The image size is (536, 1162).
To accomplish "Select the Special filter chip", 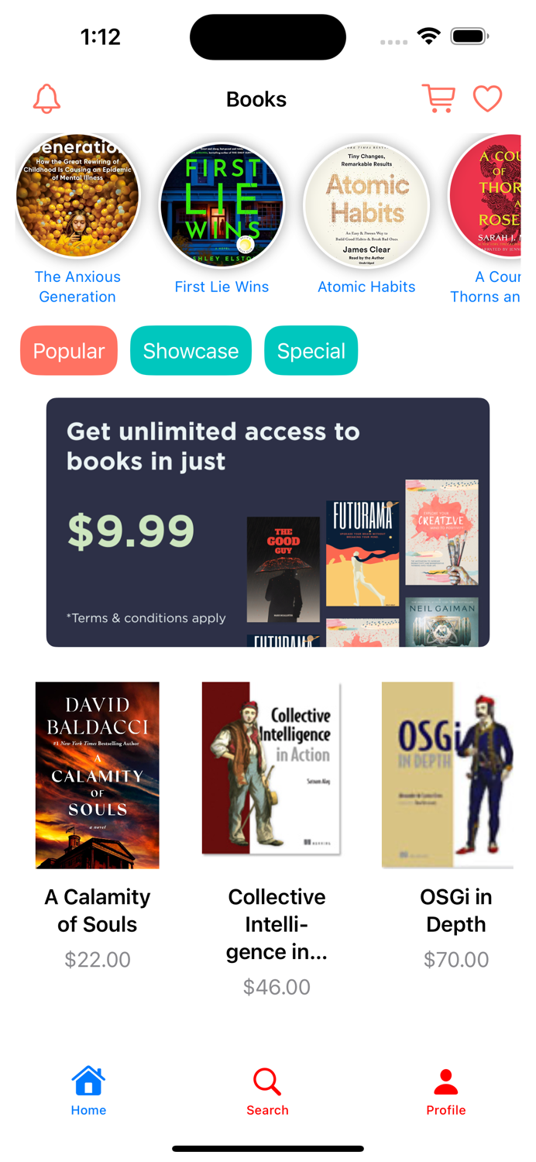I will [x=311, y=351].
